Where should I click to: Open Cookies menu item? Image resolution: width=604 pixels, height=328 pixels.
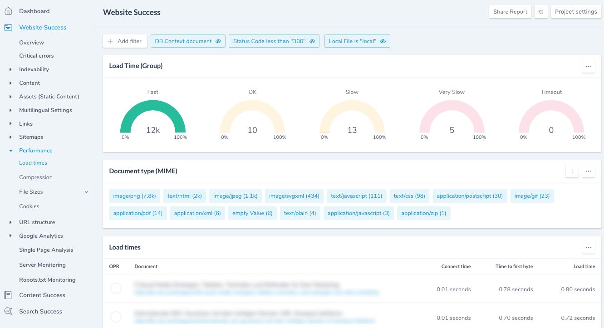(29, 206)
